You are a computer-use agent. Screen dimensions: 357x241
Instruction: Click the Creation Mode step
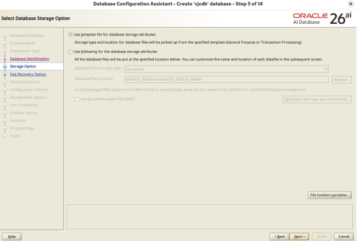[23, 43]
